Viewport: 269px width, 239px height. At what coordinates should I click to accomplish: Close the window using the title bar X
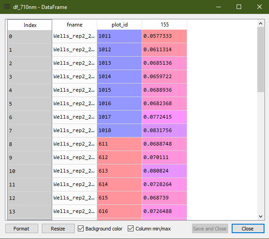pyautogui.click(x=260, y=7)
